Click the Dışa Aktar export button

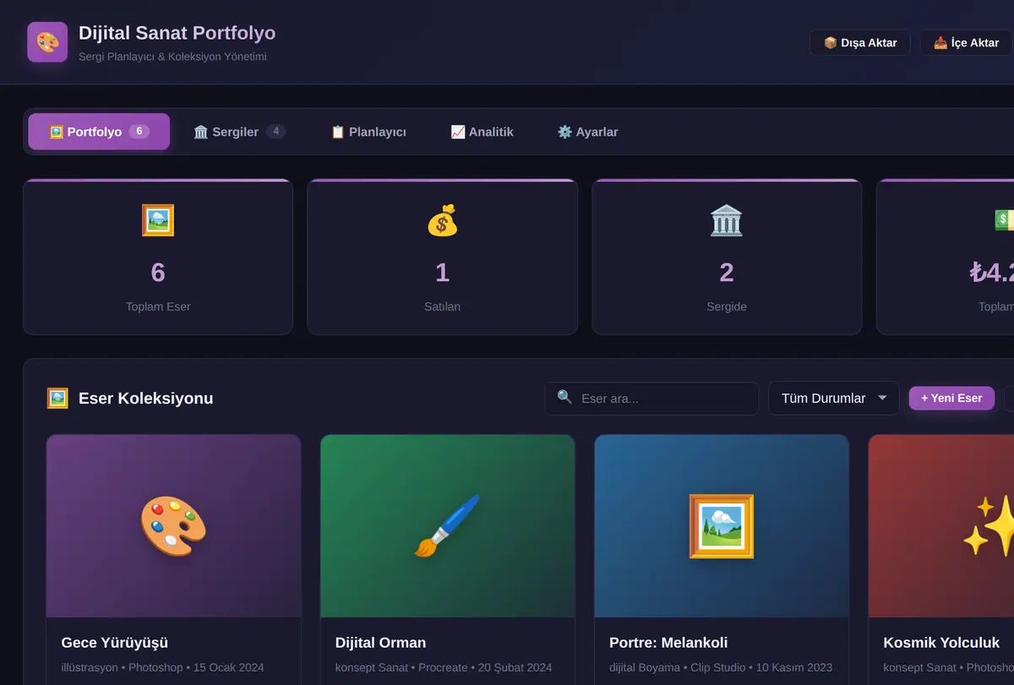(860, 42)
